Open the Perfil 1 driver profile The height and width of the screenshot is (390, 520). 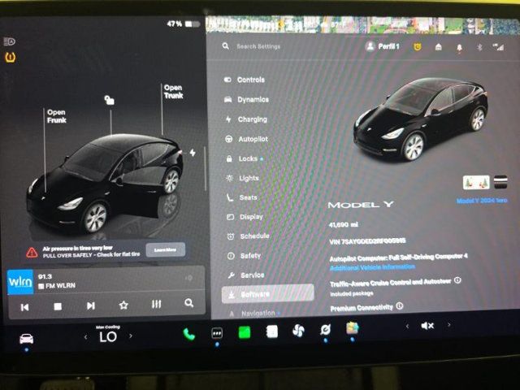click(x=383, y=46)
